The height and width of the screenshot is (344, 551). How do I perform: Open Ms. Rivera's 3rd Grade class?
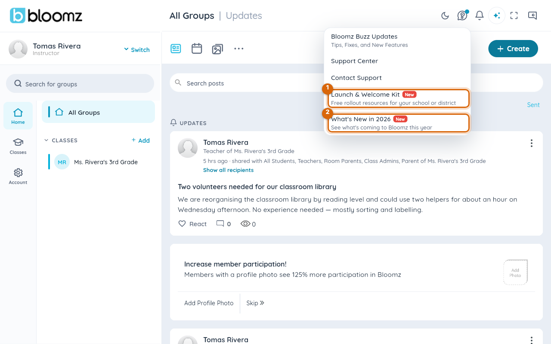[x=98, y=162]
